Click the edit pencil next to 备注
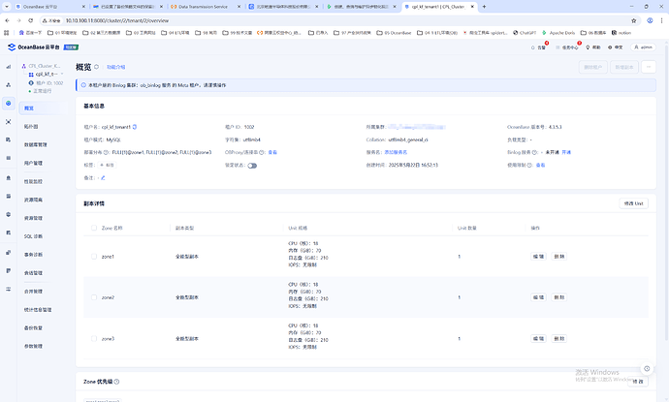 (102, 178)
